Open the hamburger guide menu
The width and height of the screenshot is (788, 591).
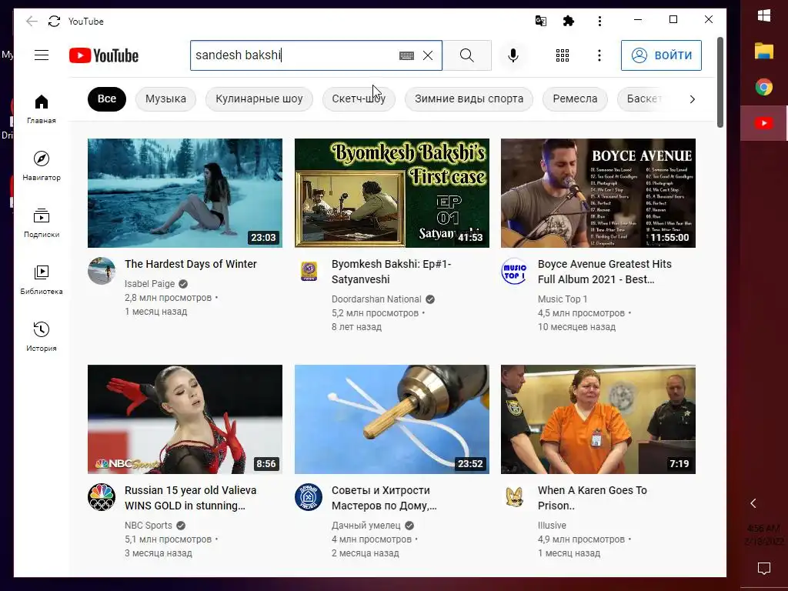42,55
